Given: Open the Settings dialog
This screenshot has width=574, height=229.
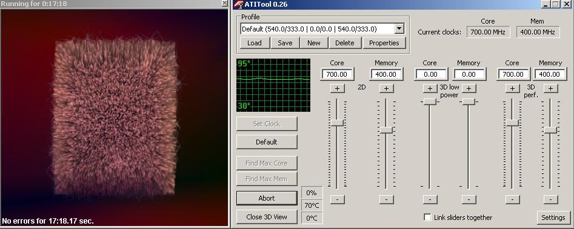Looking at the screenshot, I should (x=553, y=218).
